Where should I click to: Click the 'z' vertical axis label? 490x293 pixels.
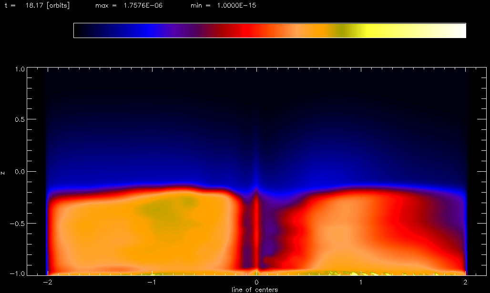[3, 172]
